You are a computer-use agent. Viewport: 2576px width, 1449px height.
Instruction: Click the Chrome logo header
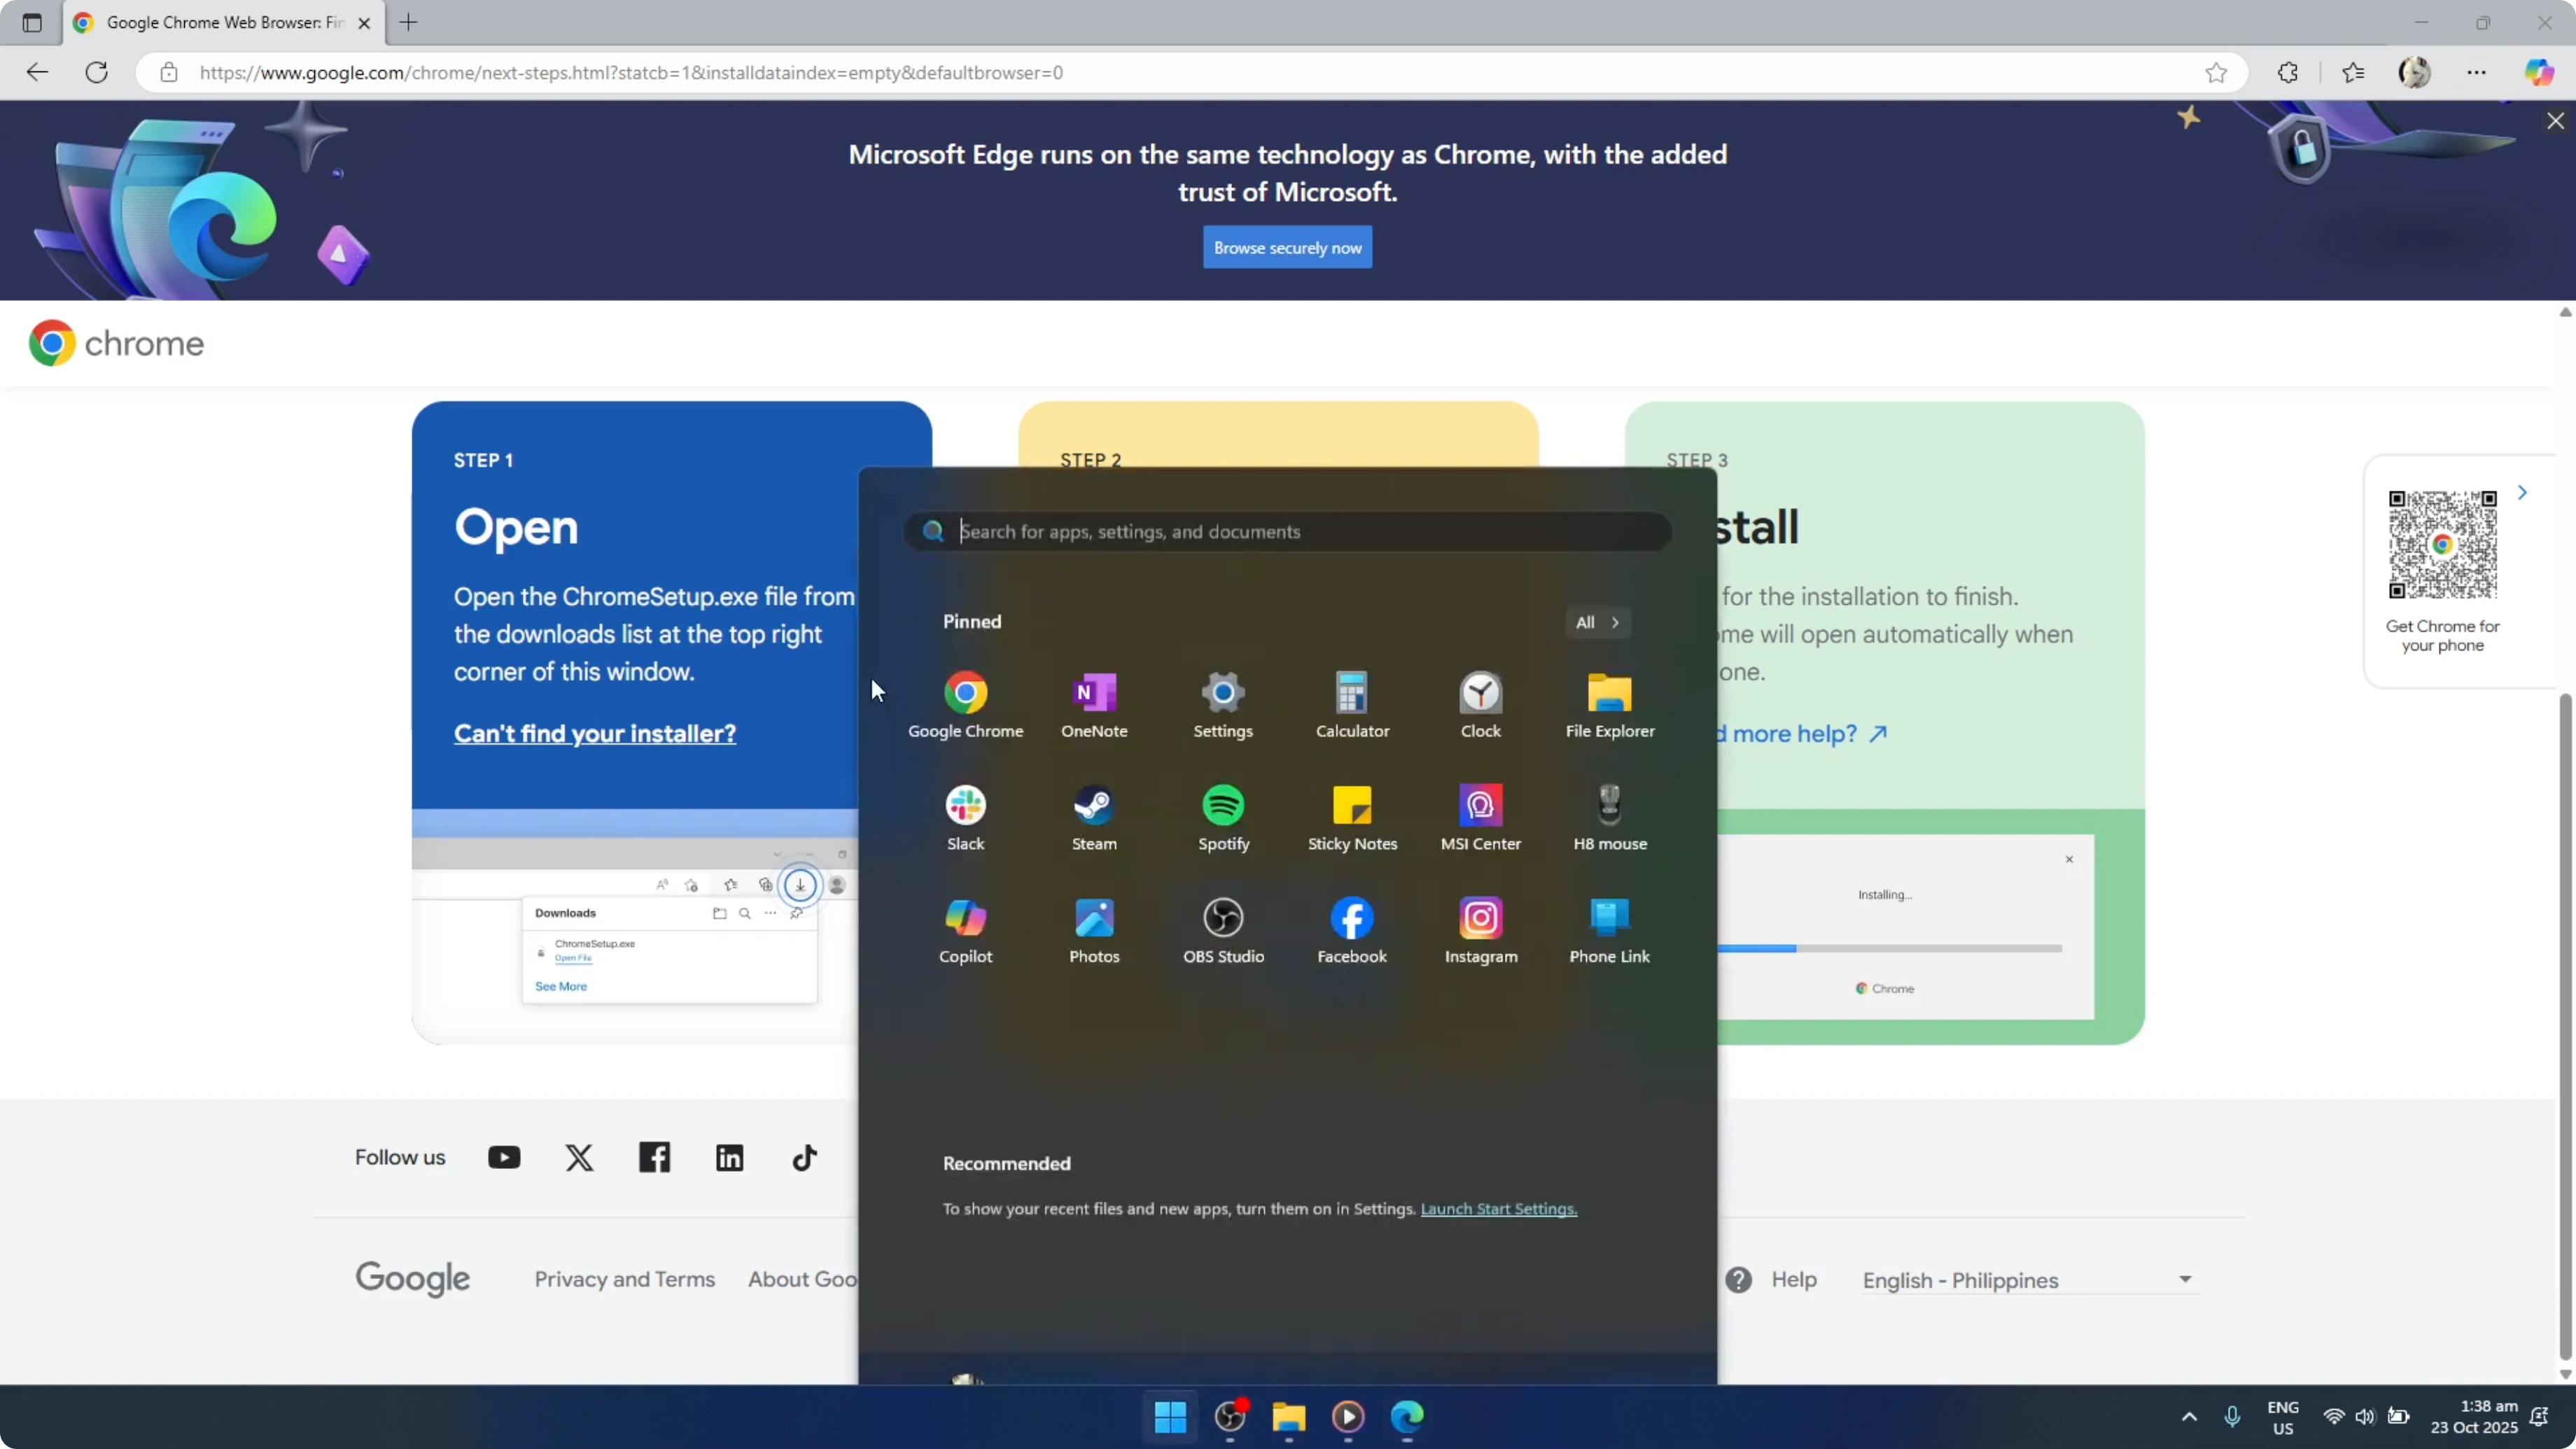[x=116, y=343]
